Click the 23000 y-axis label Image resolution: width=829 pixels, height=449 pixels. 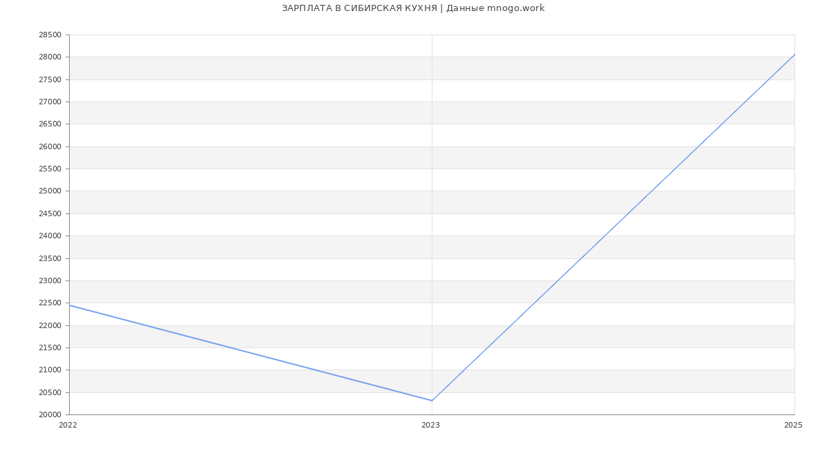pos(50,281)
